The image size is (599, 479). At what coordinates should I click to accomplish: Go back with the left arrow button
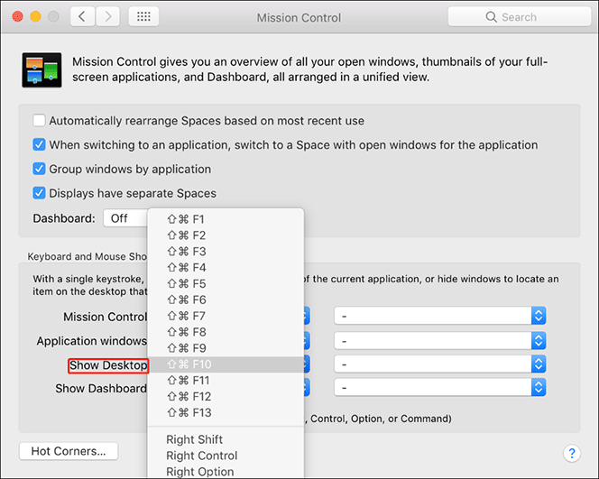point(82,17)
